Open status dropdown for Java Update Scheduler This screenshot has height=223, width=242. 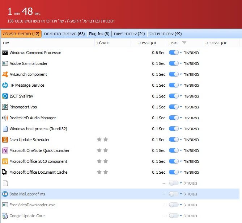click(x=181, y=140)
